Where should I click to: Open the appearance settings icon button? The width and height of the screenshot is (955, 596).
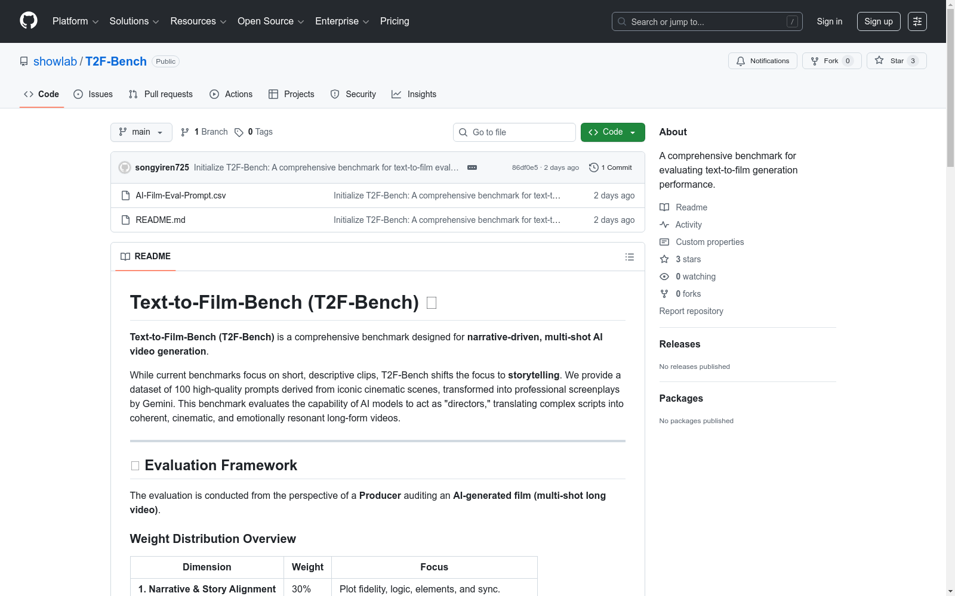click(x=917, y=21)
